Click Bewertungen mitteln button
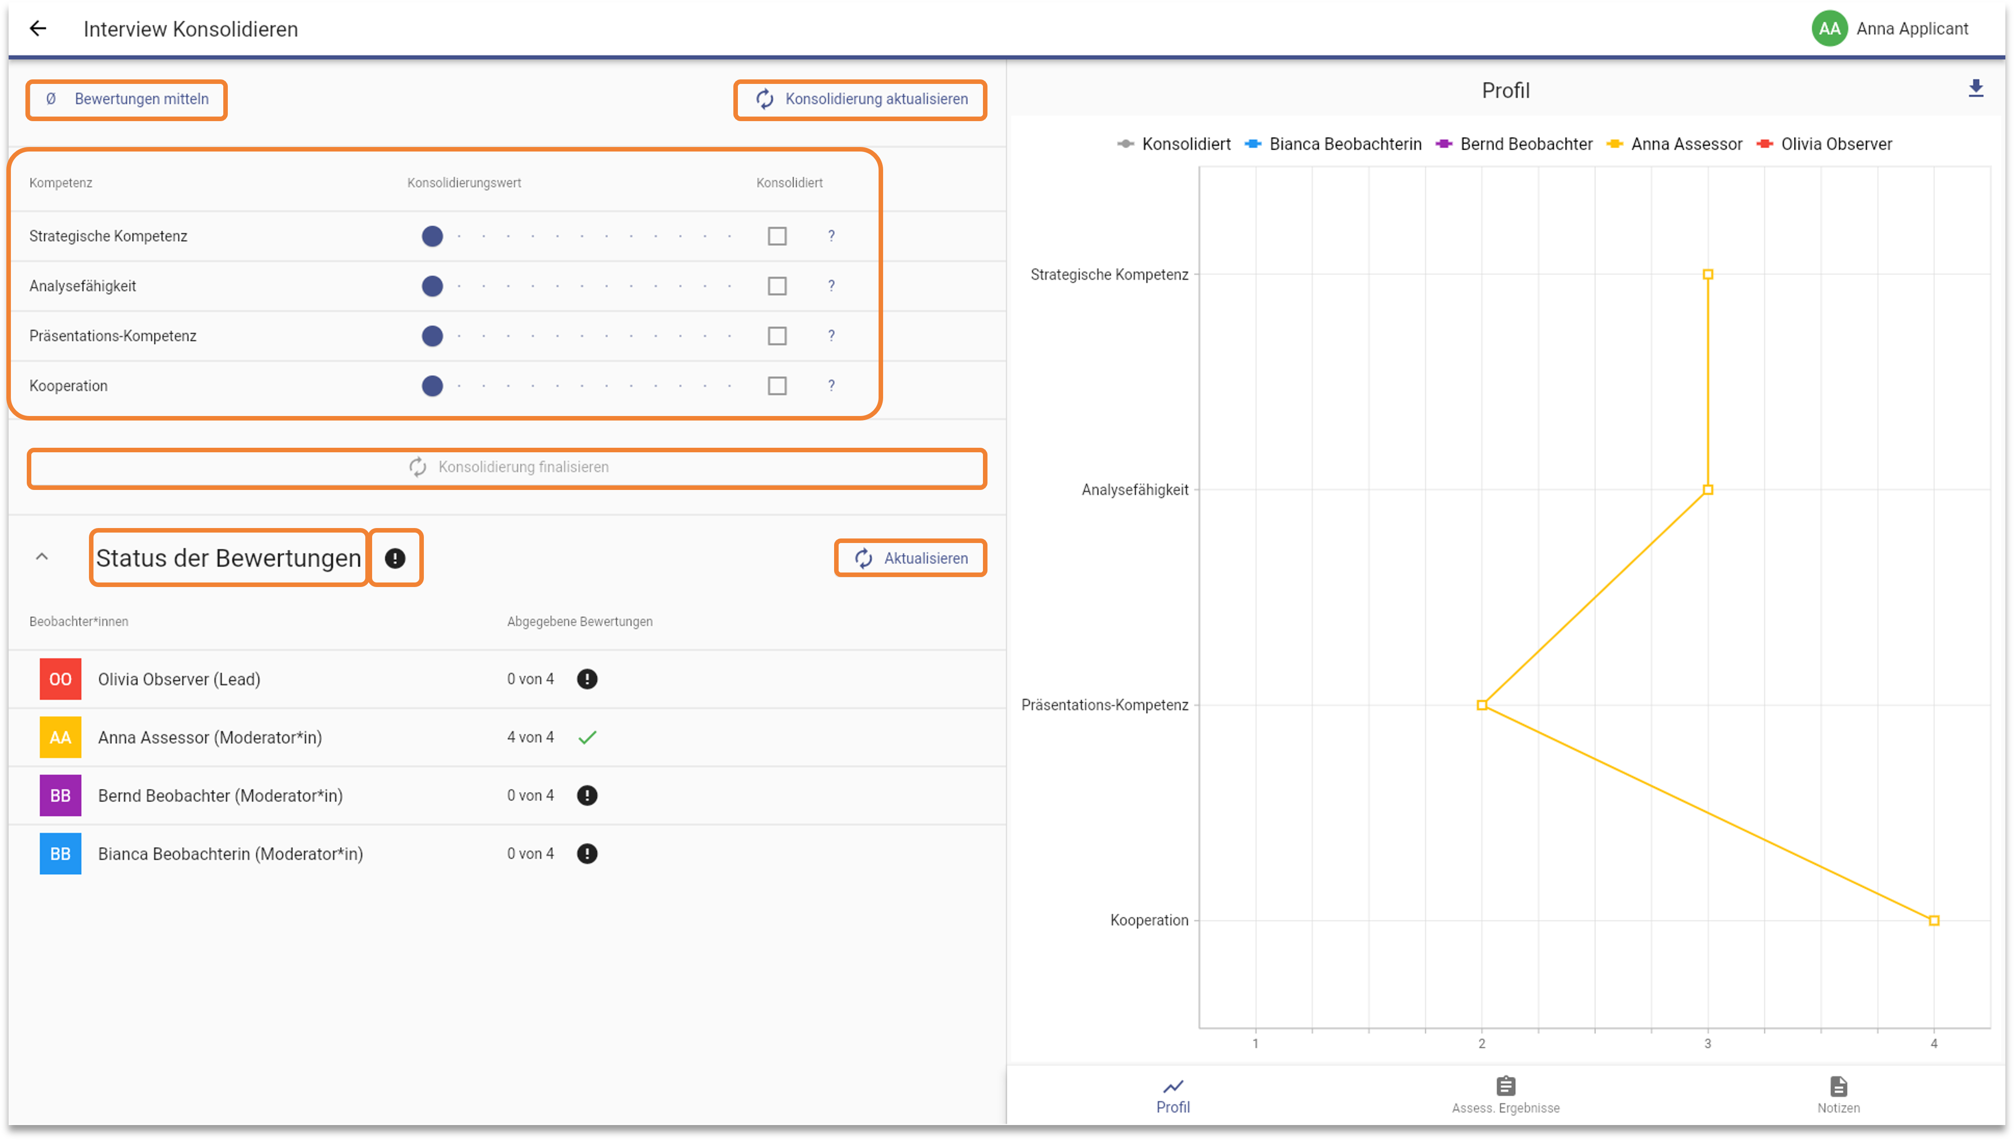Screen dimensions: 2014x1140 pos(127,99)
